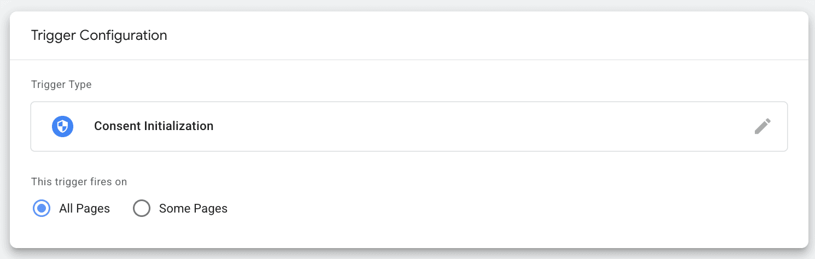Click the pencil edit icon for trigger type

click(762, 126)
